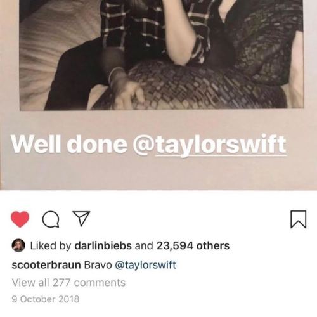The width and height of the screenshot is (317, 317).
Task: Share post using the paper plane icon
Action: [x=81, y=219]
